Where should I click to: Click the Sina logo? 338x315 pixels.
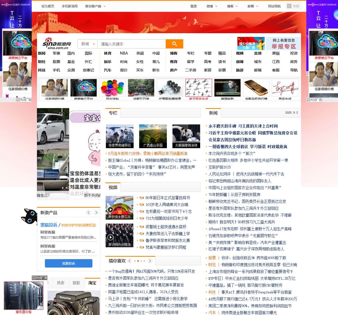[x=57, y=43]
